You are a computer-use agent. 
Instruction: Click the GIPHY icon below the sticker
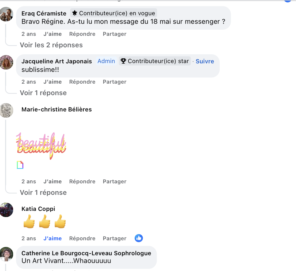pyautogui.click(x=20, y=165)
